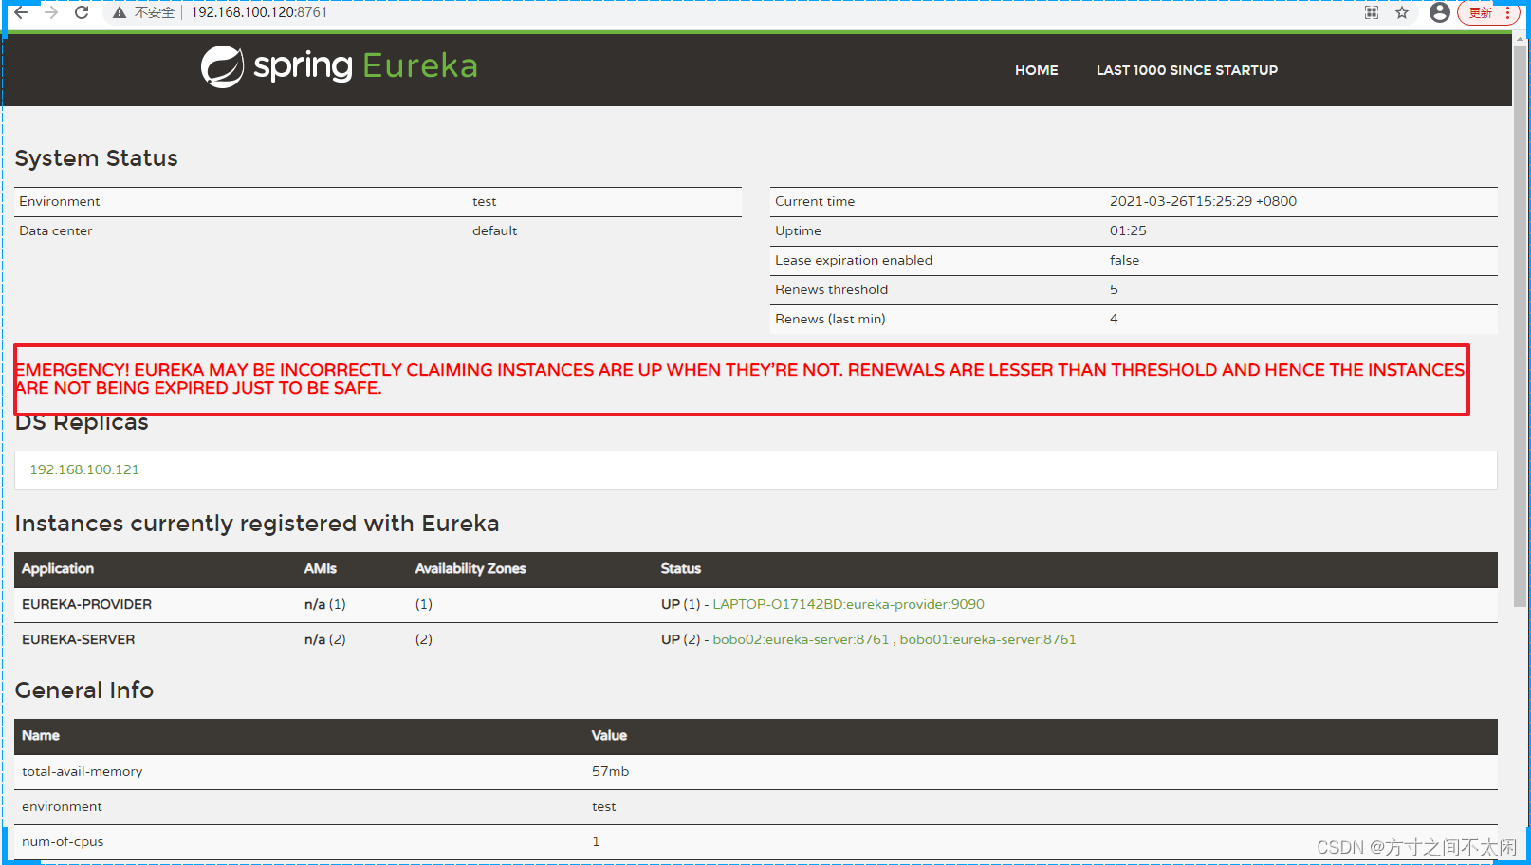The width and height of the screenshot is (1531, 865).
Task: Click the num-of-cpus row name
Action: [63, 841]
